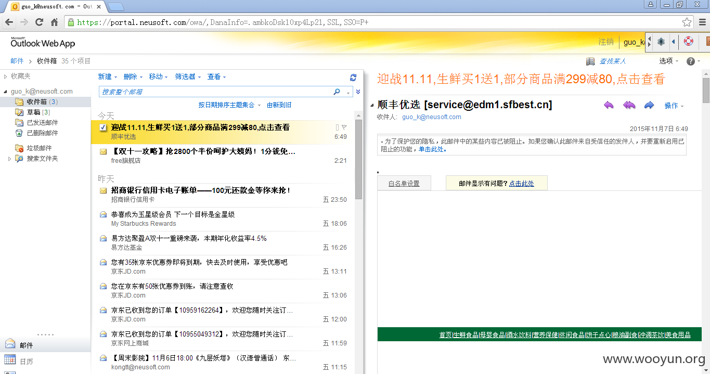
Task: Expand advanced search with the double-chevron icon
Action: [x=358, y=92]
